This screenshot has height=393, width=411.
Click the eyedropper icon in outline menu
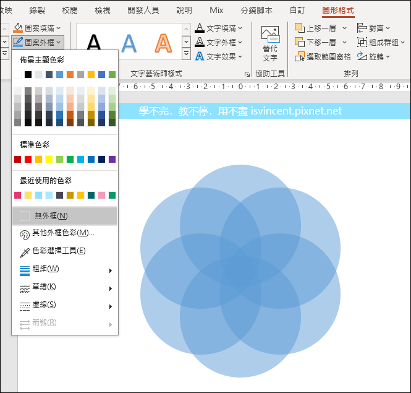coord(25,253)
